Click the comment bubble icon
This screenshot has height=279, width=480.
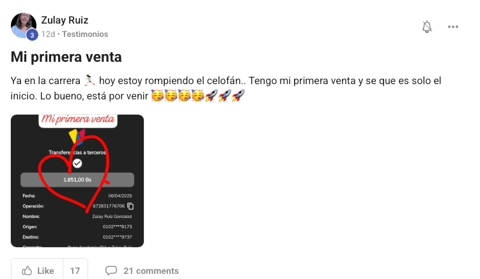point(111,271)
